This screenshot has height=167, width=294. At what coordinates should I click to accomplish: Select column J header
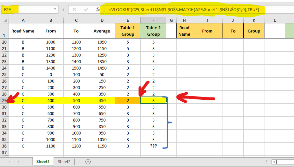tap(233, 20)
